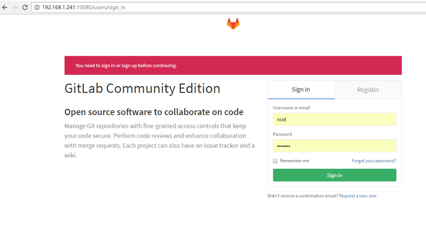Tick the Remember me checkbox
The height and width of the screenshot is (232, 426).
275,161
